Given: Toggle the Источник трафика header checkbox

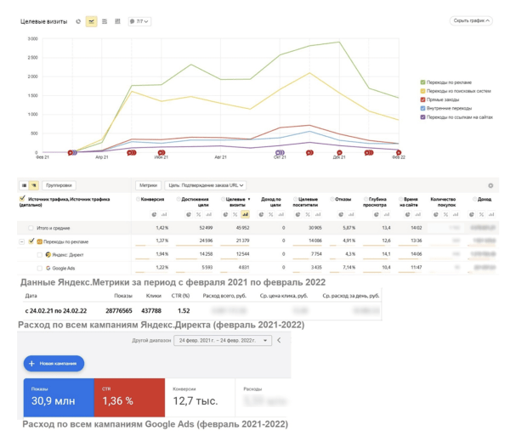Looking at the screenshot, I should [x=22, y=198].
